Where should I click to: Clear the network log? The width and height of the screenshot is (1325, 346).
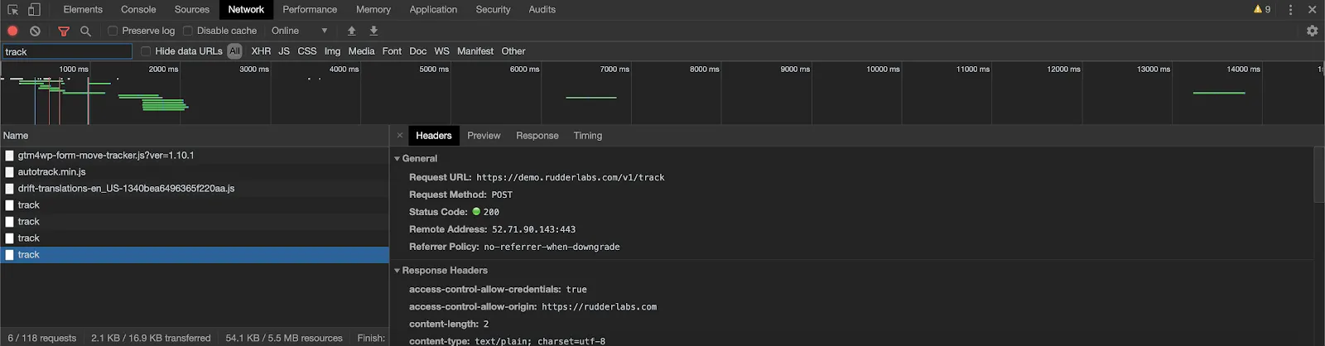click(35, 31)
